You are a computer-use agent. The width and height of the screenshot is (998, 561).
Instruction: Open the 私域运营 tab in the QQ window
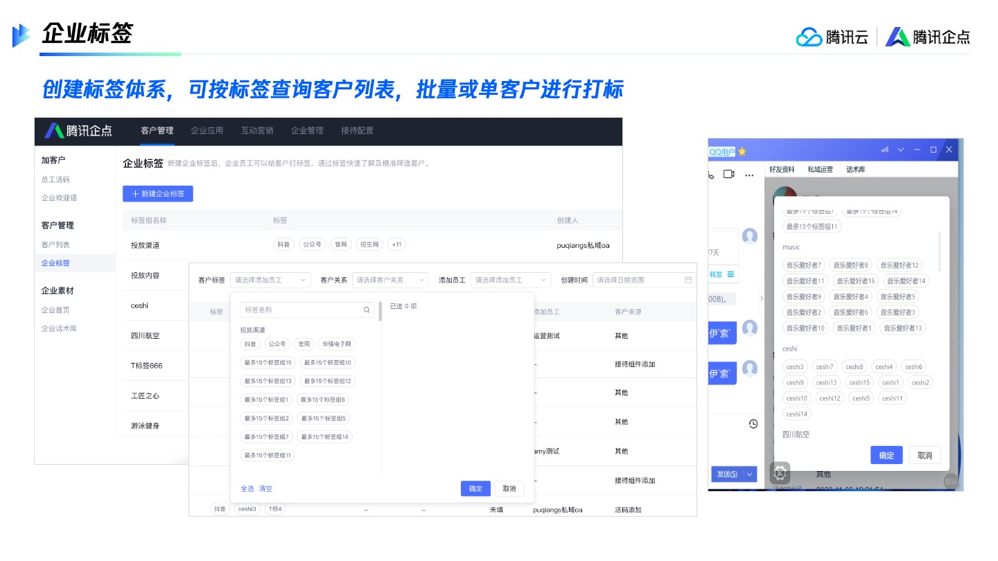[x=820, y=170]
